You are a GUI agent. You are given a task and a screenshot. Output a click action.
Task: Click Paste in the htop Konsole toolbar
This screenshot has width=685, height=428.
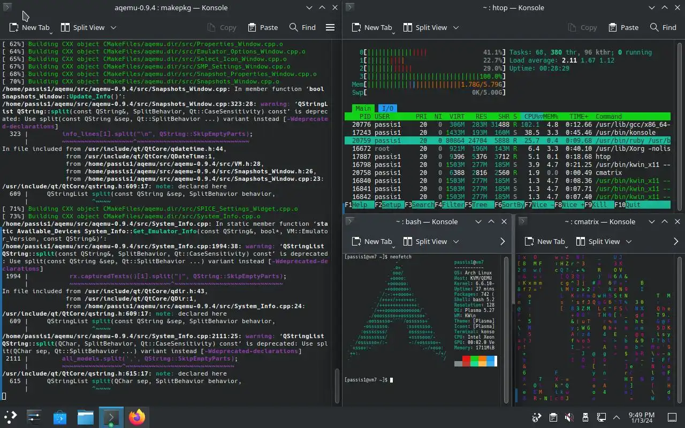pyautogui.click(x=623, y=27)
